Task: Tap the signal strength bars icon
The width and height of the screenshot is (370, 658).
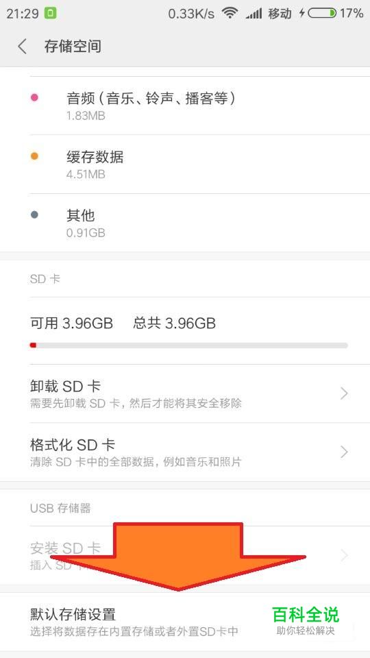Action: (254, 14)
